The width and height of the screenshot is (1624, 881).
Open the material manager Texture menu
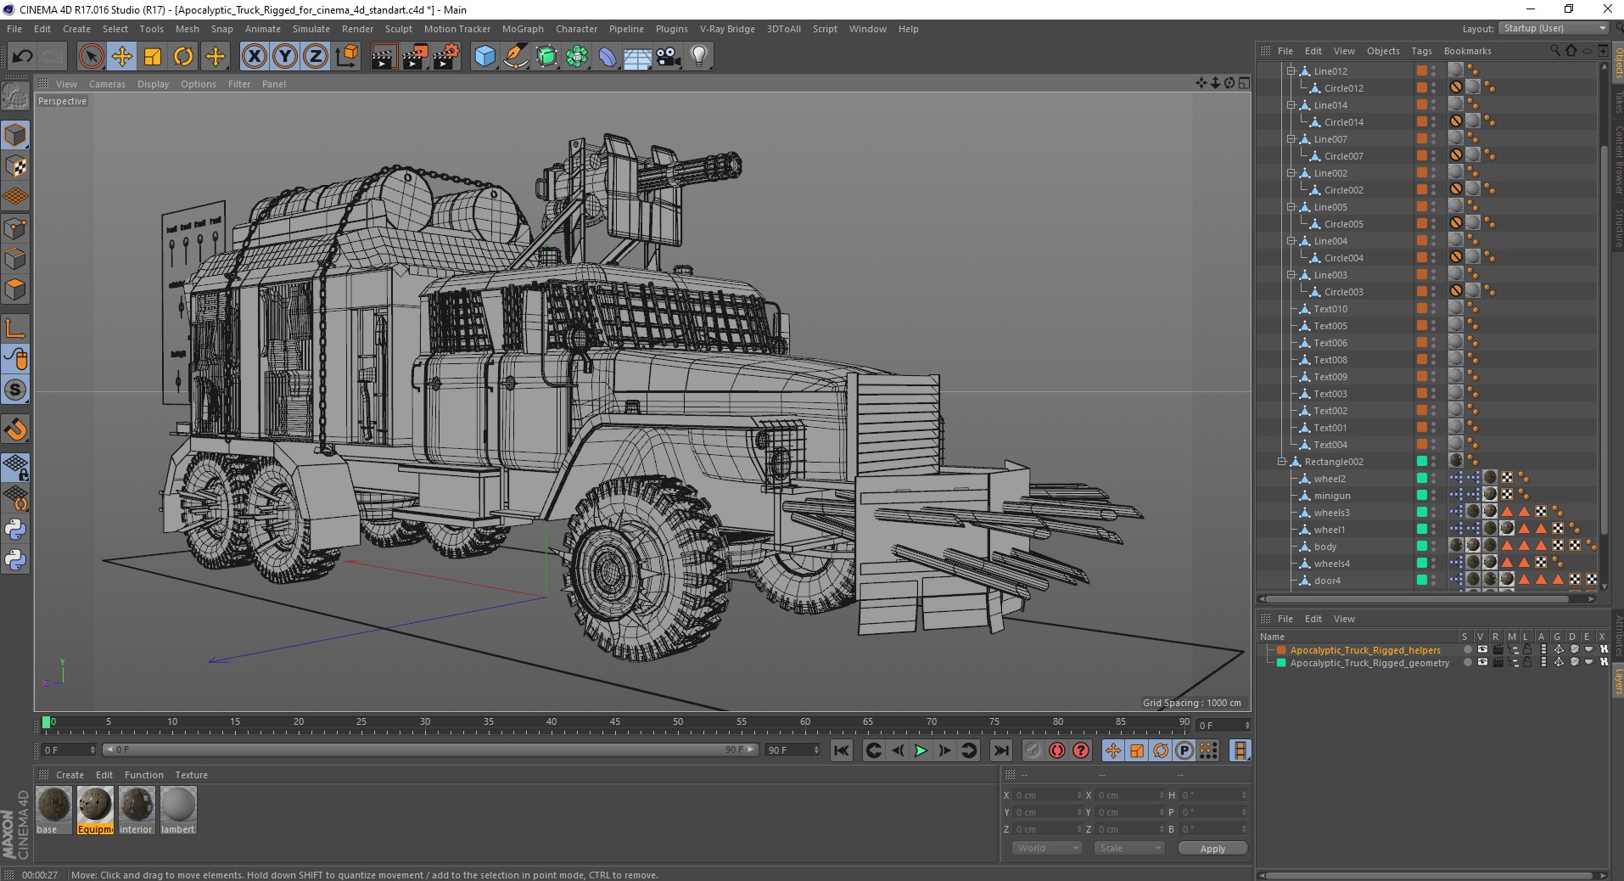click(x=191, y=775)
